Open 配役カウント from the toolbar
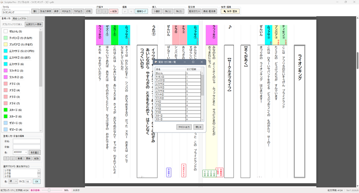This screenshot has width=359, height=193. [x=194, y=11]
